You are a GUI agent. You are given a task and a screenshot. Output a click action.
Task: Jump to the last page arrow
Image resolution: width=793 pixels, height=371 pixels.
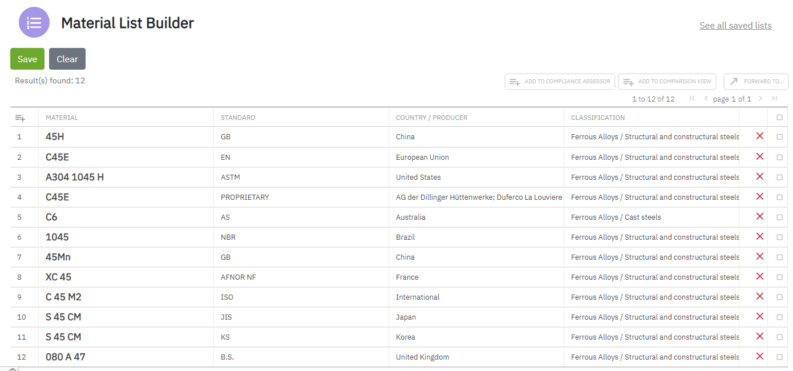click(x=774, y=99)
